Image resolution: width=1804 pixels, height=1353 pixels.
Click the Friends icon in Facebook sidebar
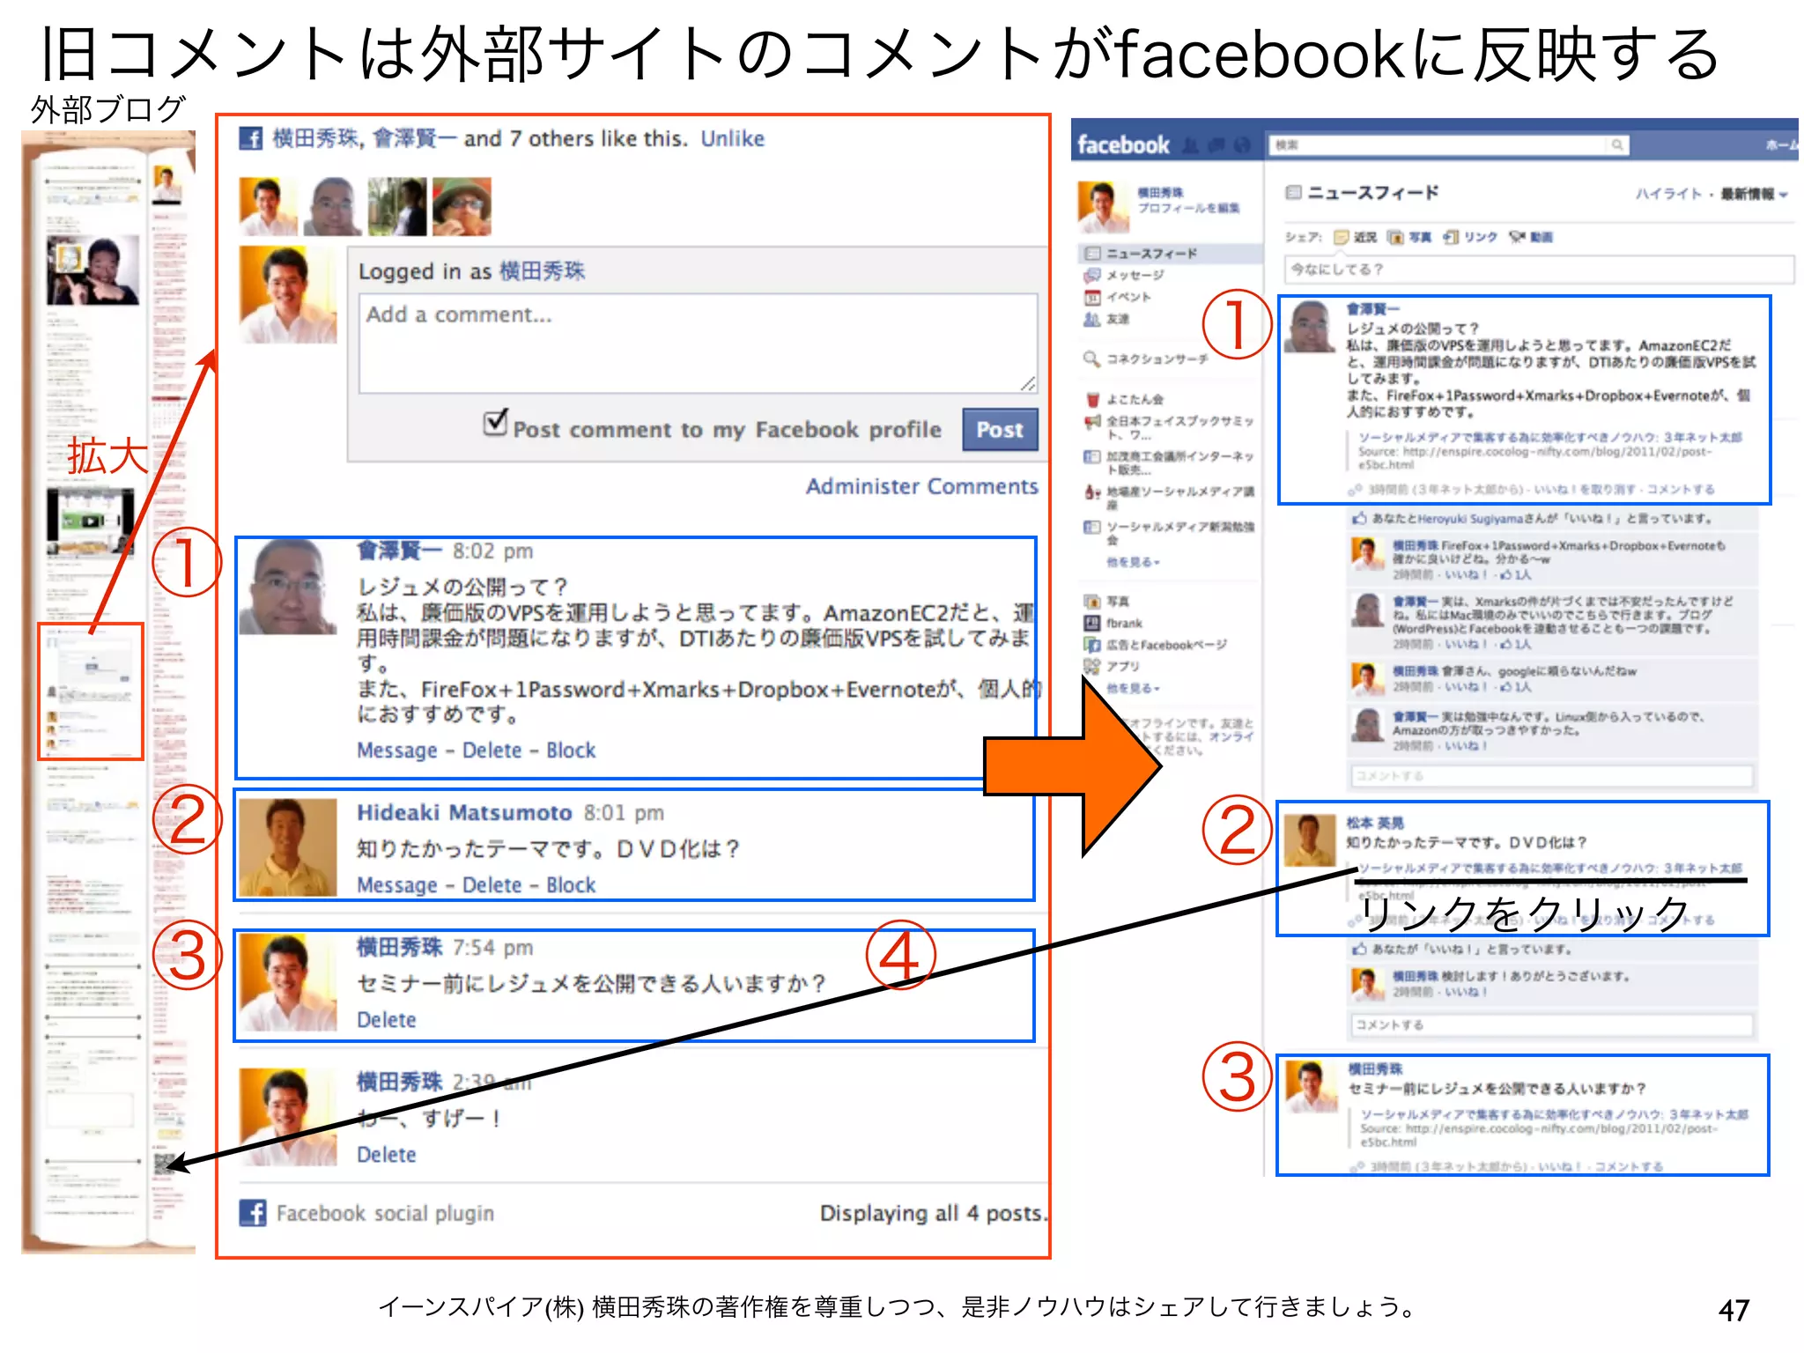click(1092, 320)
